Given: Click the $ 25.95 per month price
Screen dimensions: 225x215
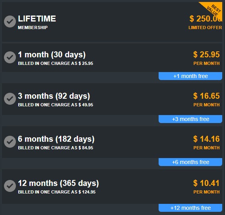Looking at the screenshot, I should click(x=206, y=55).
